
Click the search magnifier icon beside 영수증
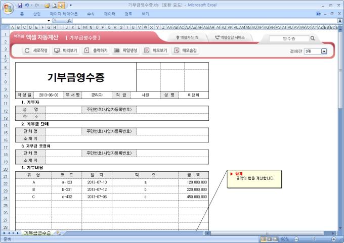pos(312,38)
